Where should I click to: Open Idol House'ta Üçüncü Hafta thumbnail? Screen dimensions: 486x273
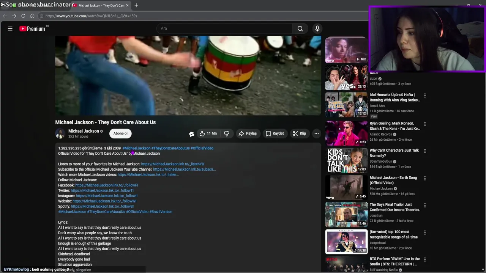click(346, 105)
